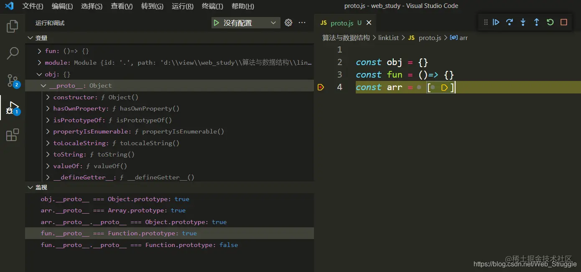Continue execution in debug toolbar
581x272 pixels.
pyautogui.click(x=496, y=22)
